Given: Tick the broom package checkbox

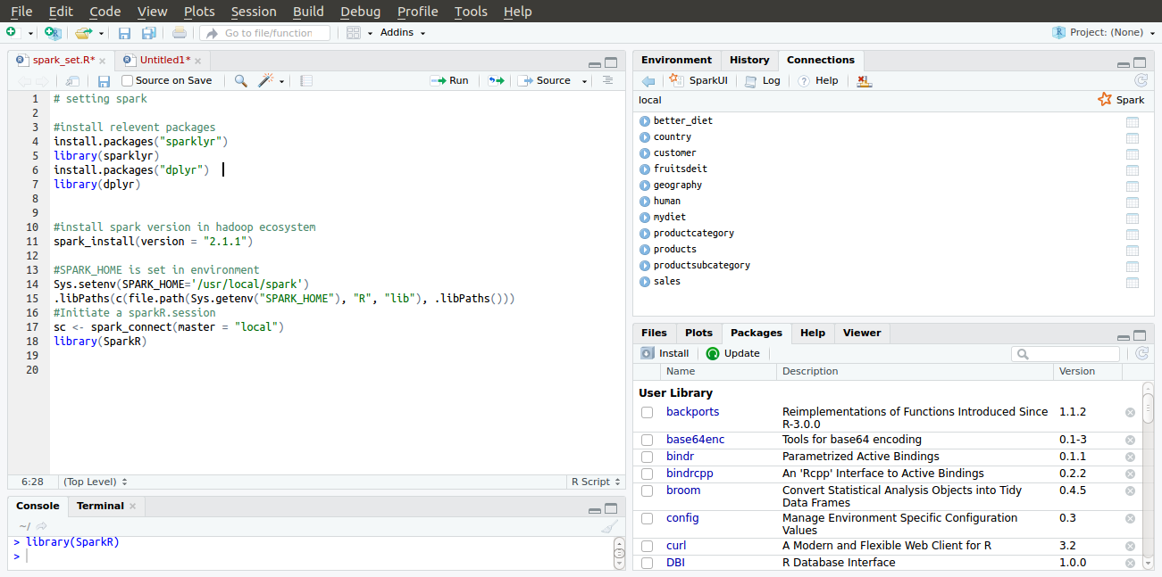Looking at the screenshot, I should click(x=647, y=490).
